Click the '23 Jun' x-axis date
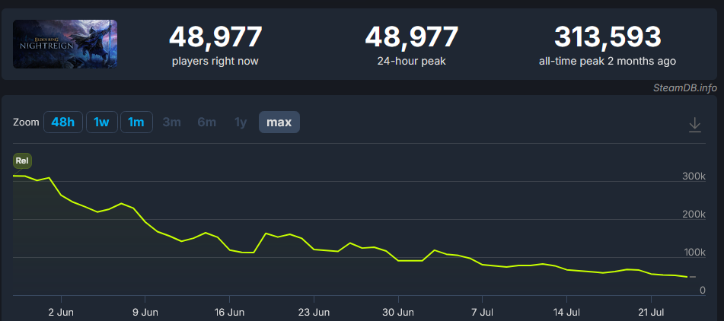 pos(314,312)
